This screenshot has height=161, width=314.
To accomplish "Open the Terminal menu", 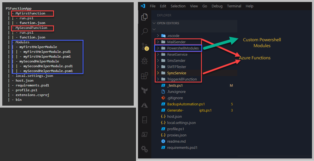I will pyautogui.click(x=234, y=6).
